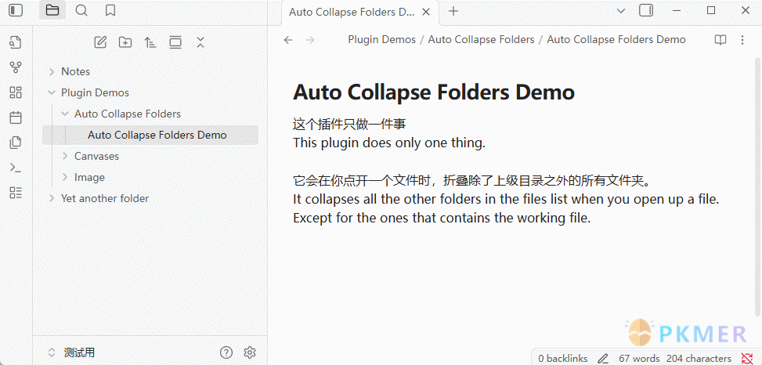Image resolution: width=762 pixels, height=365 pixels.
Task: Open the tab list dropdown arrow
Action: pyautogui.click(x=620, y=11)
